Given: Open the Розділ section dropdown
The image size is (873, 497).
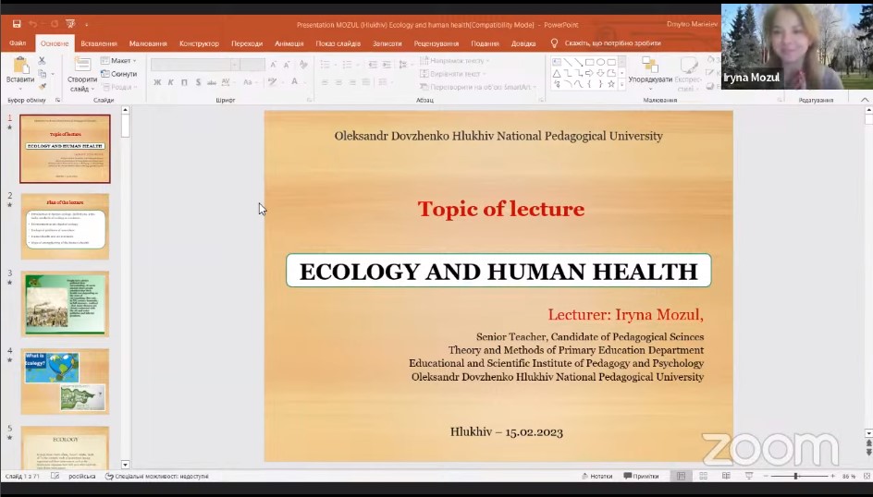Looking at the screenshot, I should 118,87.
